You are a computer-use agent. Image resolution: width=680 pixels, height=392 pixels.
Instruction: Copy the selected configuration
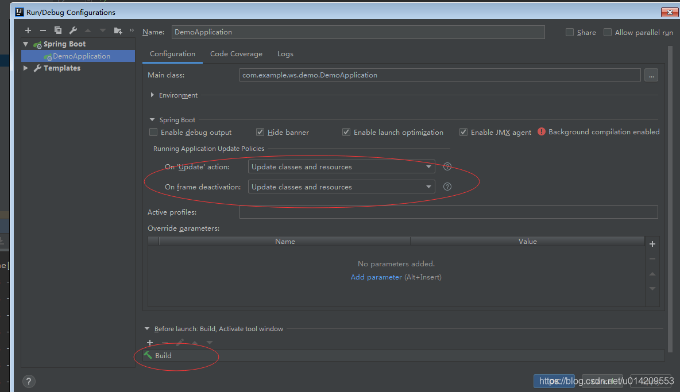pyautogui.click(x=57, y=30)
